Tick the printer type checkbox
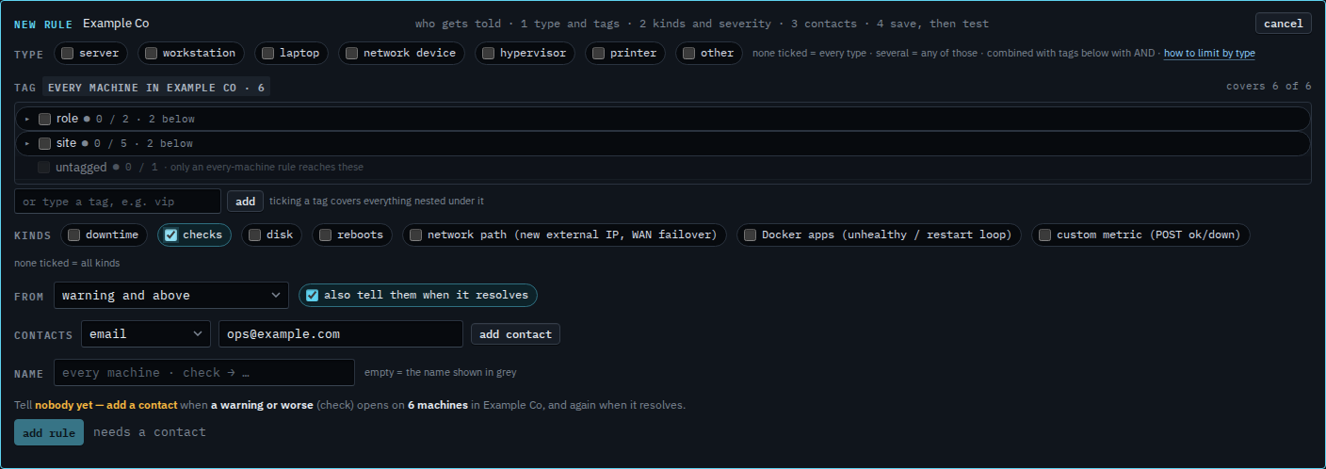 click(x=598, y=54)
